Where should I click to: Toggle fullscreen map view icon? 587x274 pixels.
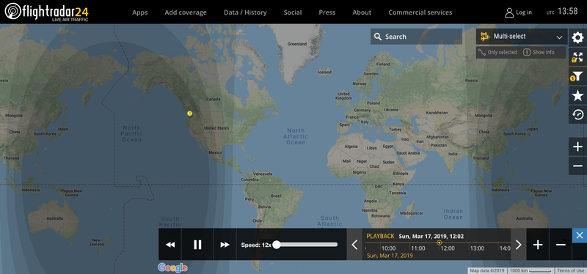tap(577, 57)
